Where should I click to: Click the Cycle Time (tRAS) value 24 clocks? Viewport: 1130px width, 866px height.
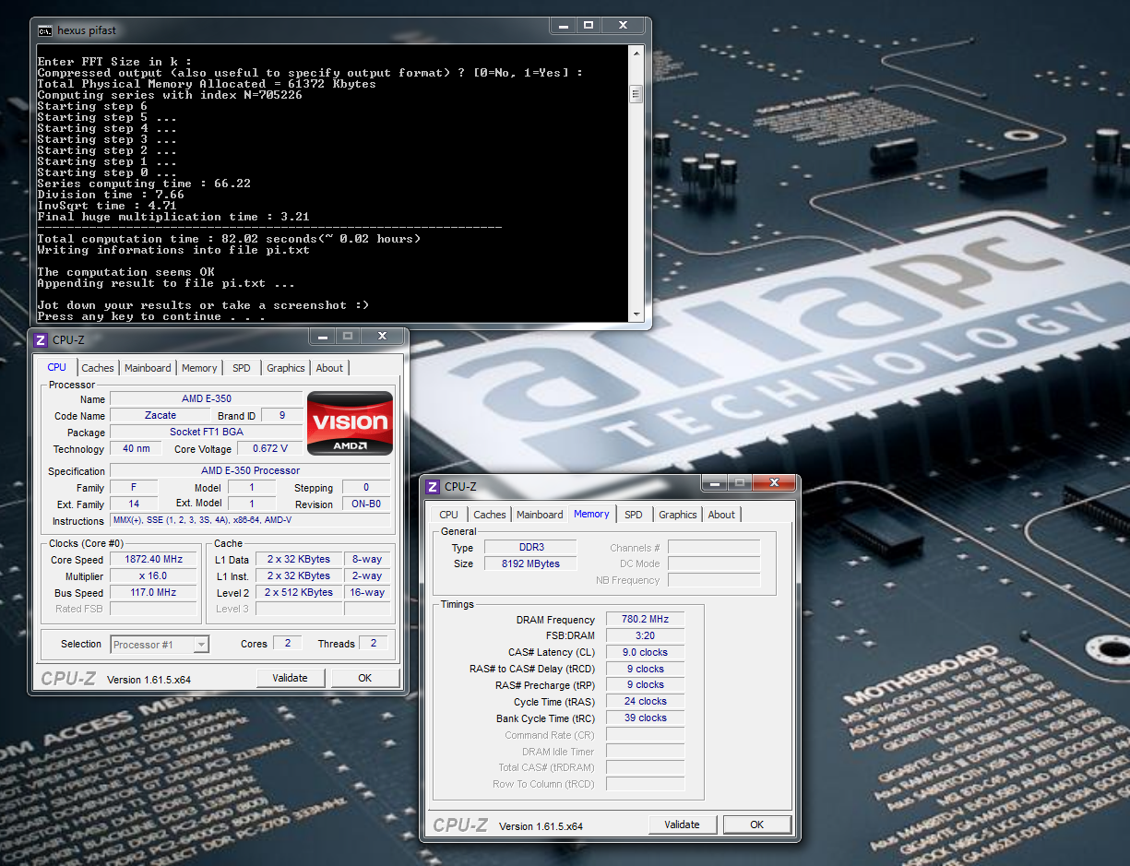coord(645,701)
